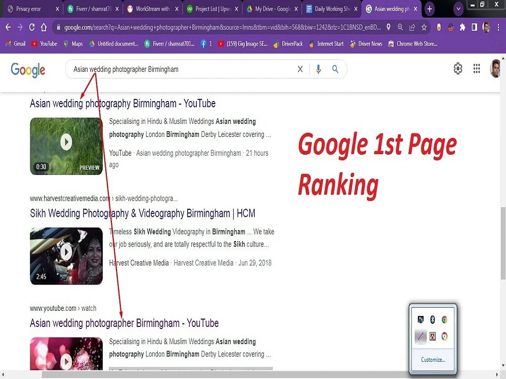Screen dimensions: 506x379
Task: Open the Untitled document bookmark
Action: coord(113,44)
